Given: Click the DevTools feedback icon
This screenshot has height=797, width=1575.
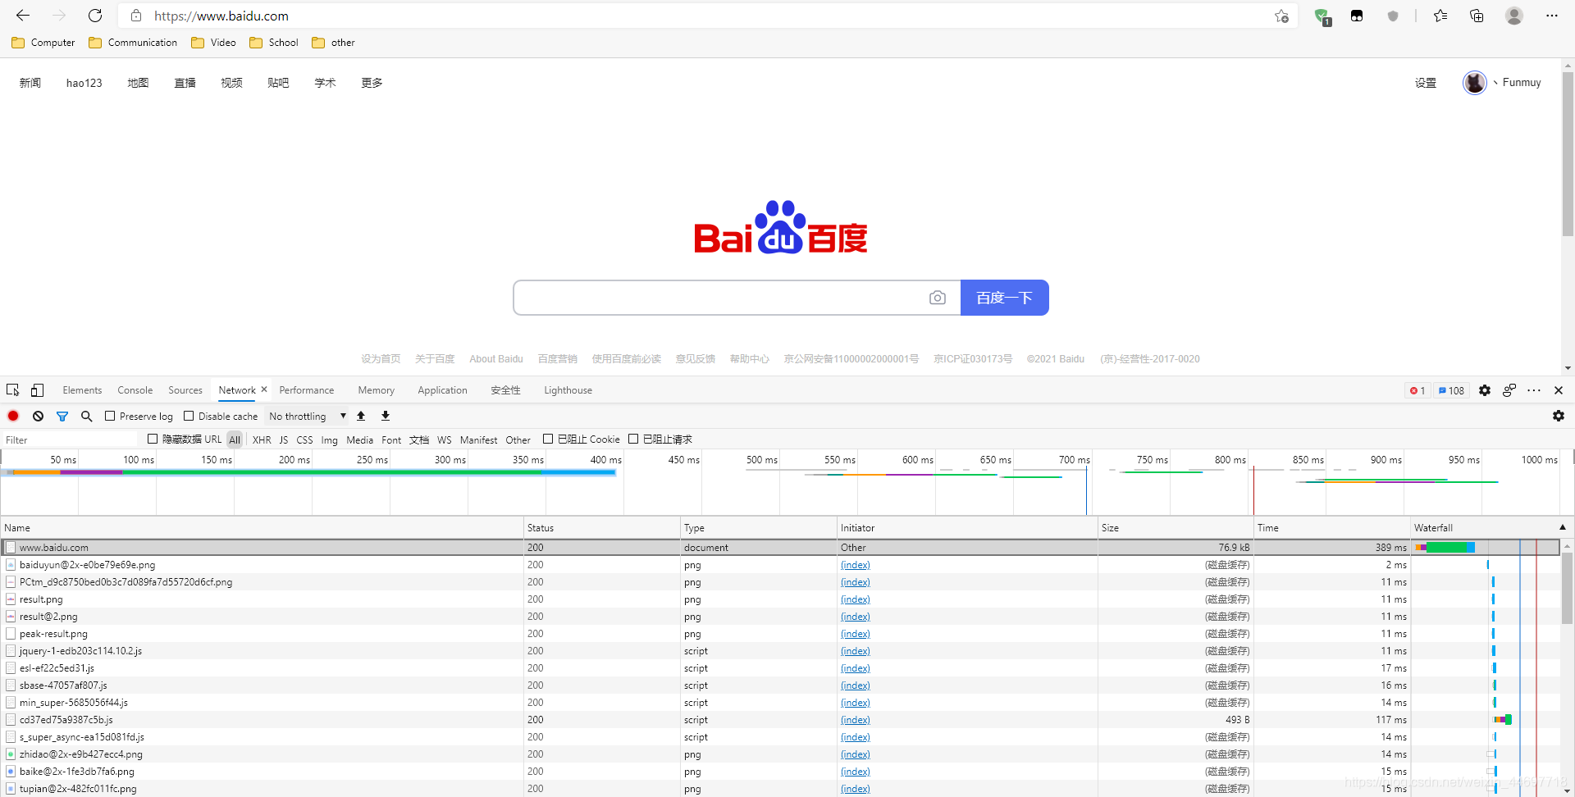Looking at the screenshot, I should point(1509,390).
